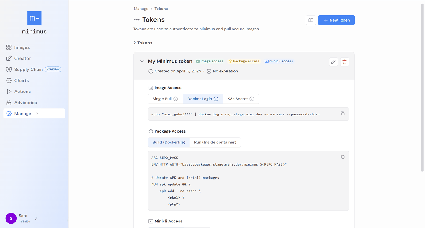Click the Supply Chain shield icon
425x228 pixels.
pos(9,70)
